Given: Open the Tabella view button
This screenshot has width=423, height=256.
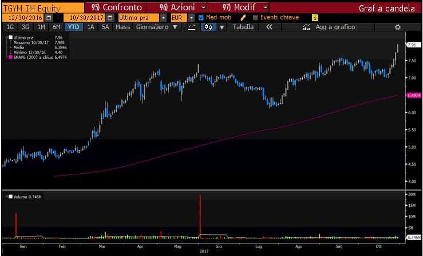Looking at the screenshot, I should (x=243, y=27).
